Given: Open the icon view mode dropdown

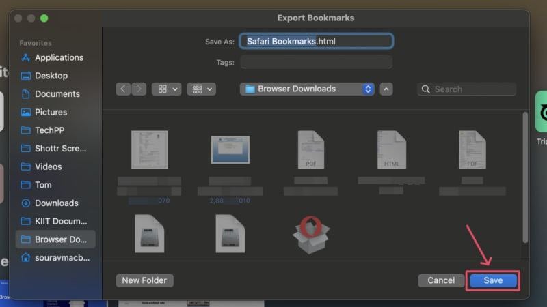Looking at the screenshot, I should [x=166, y=89].
